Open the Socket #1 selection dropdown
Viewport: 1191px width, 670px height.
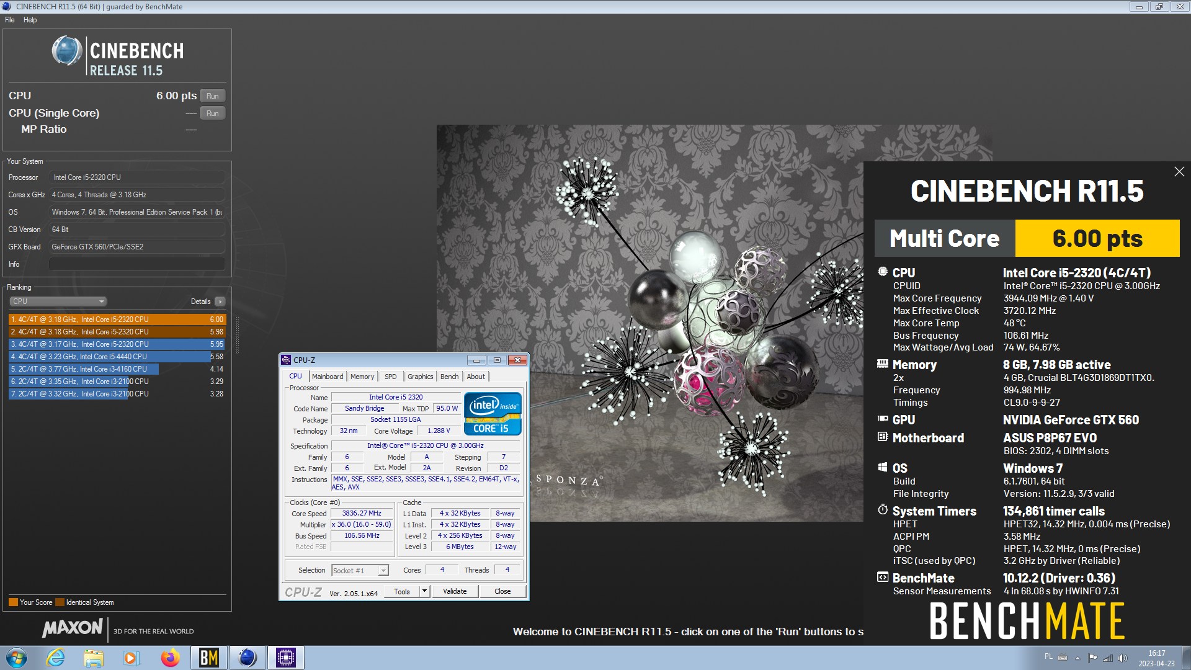click(x=360, y=571)
